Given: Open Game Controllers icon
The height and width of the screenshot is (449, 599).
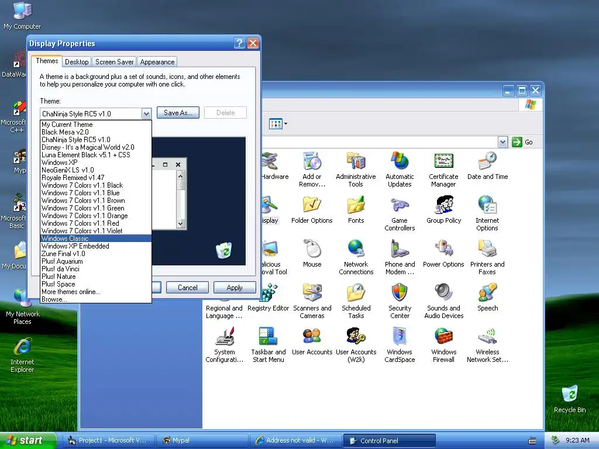Looking at the screenshot, I should [x=400, y=213].
